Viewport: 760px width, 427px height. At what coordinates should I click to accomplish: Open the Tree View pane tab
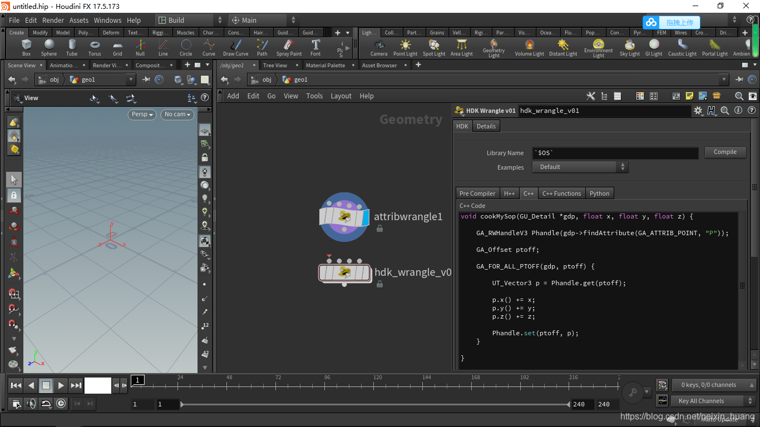[275, 65]
